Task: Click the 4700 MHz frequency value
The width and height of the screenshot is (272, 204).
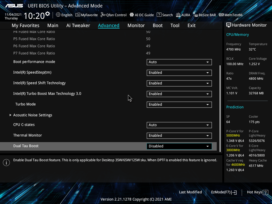Action: [233, 49]
